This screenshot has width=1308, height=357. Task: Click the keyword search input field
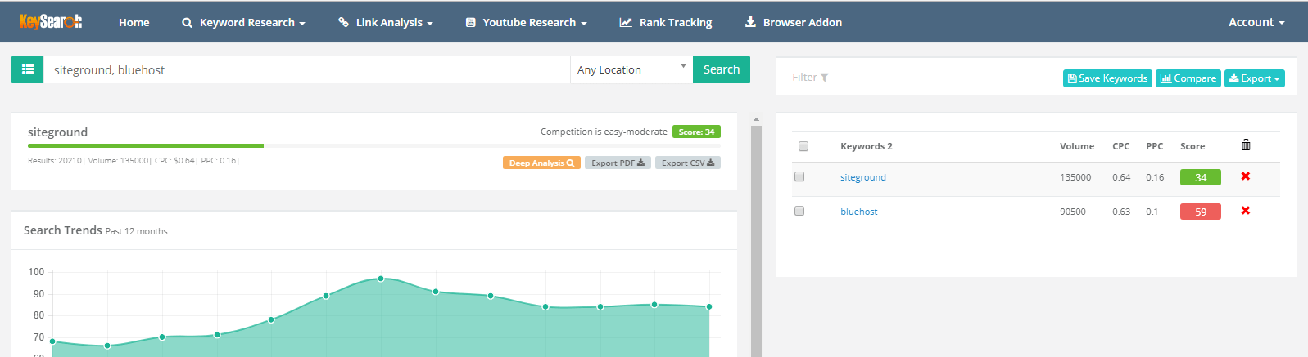click(x=307, y=69)
